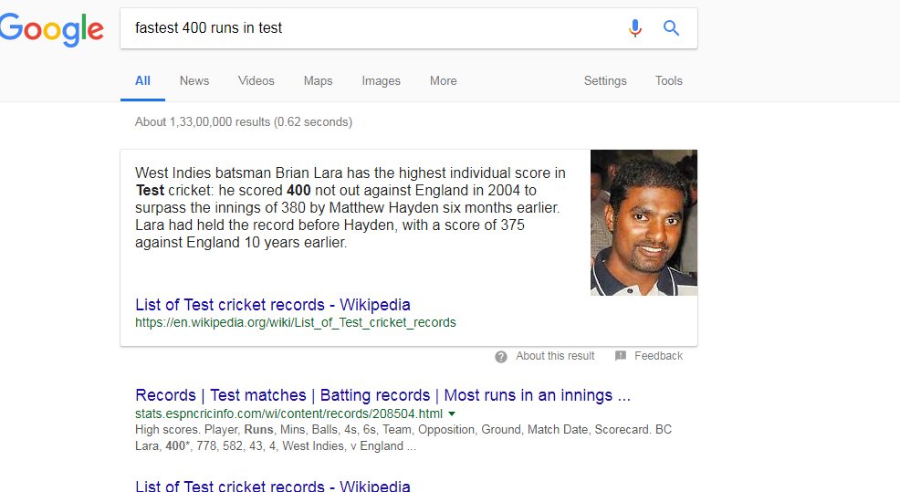Click the About this result question icon
The image size is (900, 492).
501,357
